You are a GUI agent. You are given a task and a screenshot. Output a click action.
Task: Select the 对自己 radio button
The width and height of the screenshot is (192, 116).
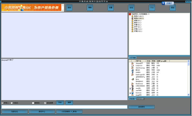(x=12, y=103)
